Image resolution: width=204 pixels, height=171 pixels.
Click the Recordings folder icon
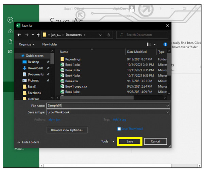coord(62,59)
